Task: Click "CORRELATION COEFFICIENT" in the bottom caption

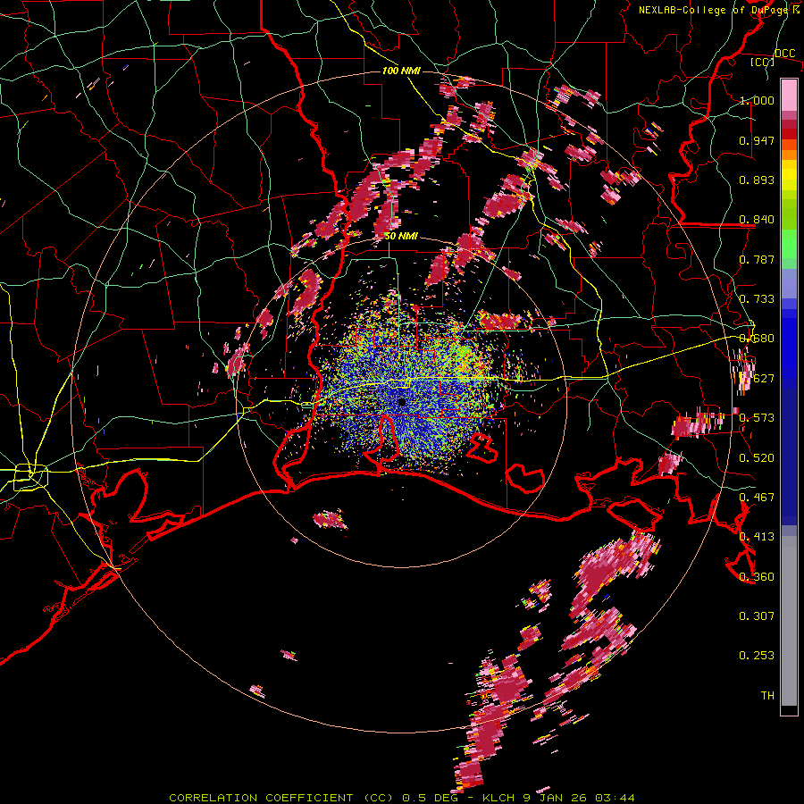Action: click(262, 798)
